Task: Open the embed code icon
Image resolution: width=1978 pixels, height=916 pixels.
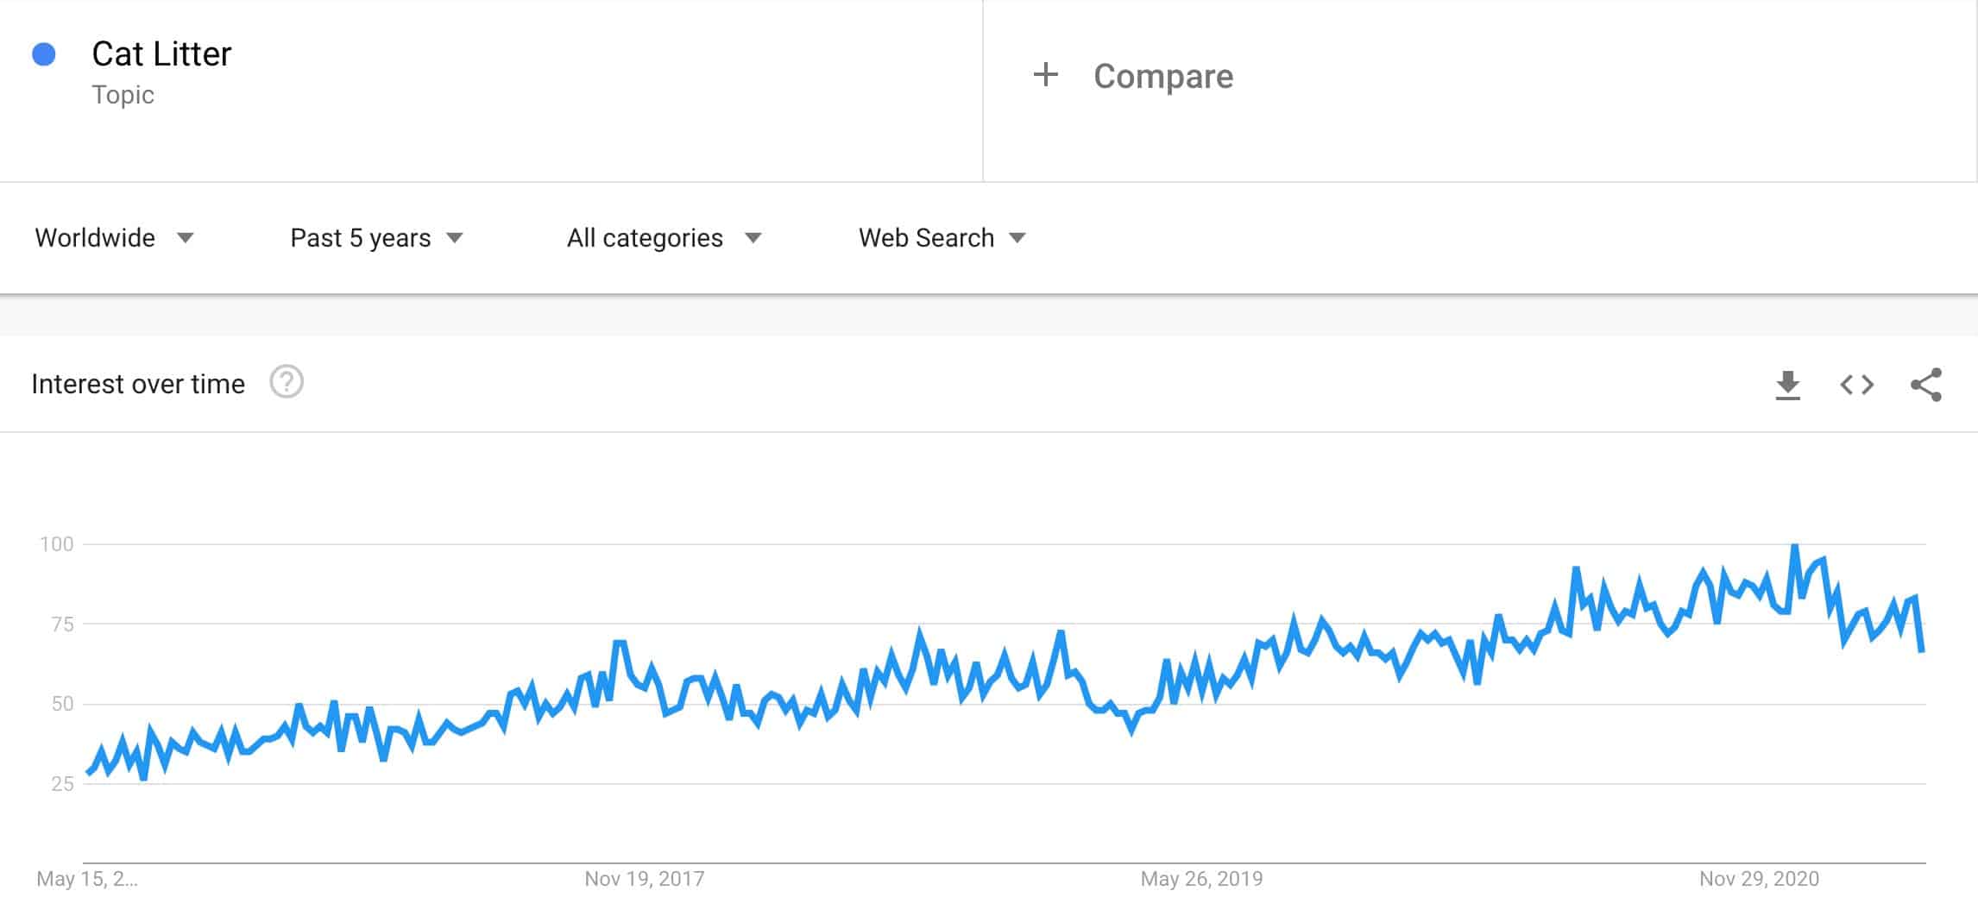Action: point(1856,385)
